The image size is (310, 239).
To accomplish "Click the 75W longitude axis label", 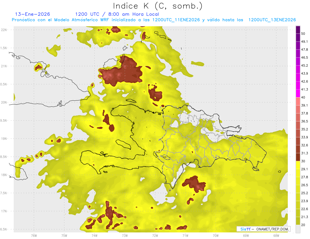I will (x=64, y=236).
